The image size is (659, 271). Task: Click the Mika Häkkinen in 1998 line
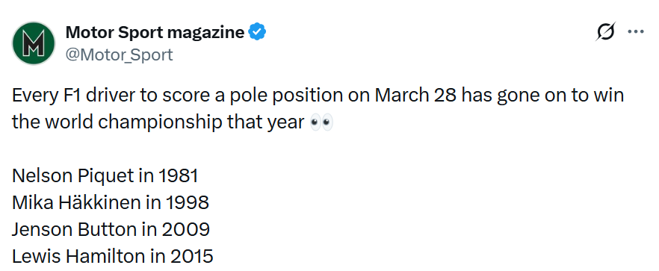click(110, 203)
